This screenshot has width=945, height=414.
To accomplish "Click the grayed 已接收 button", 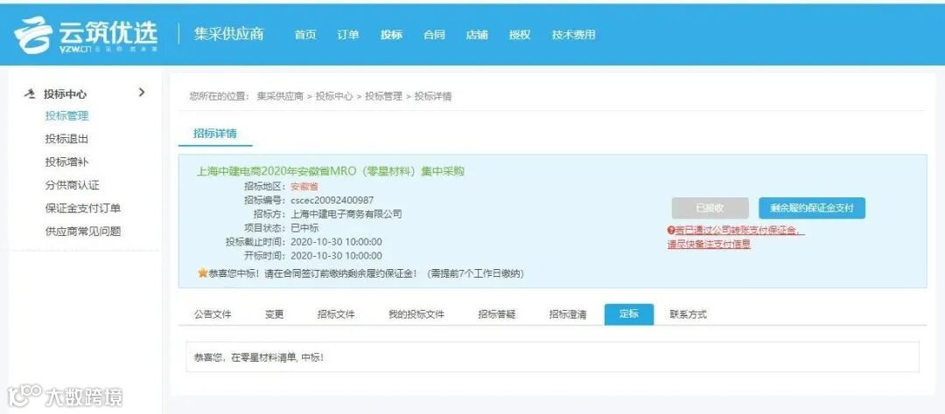I will [710, 208].
